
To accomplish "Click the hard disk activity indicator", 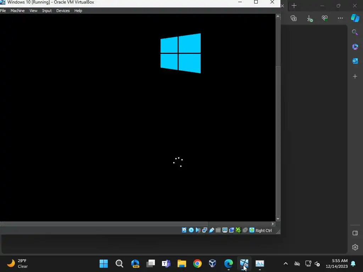I will tap(184, 230).
